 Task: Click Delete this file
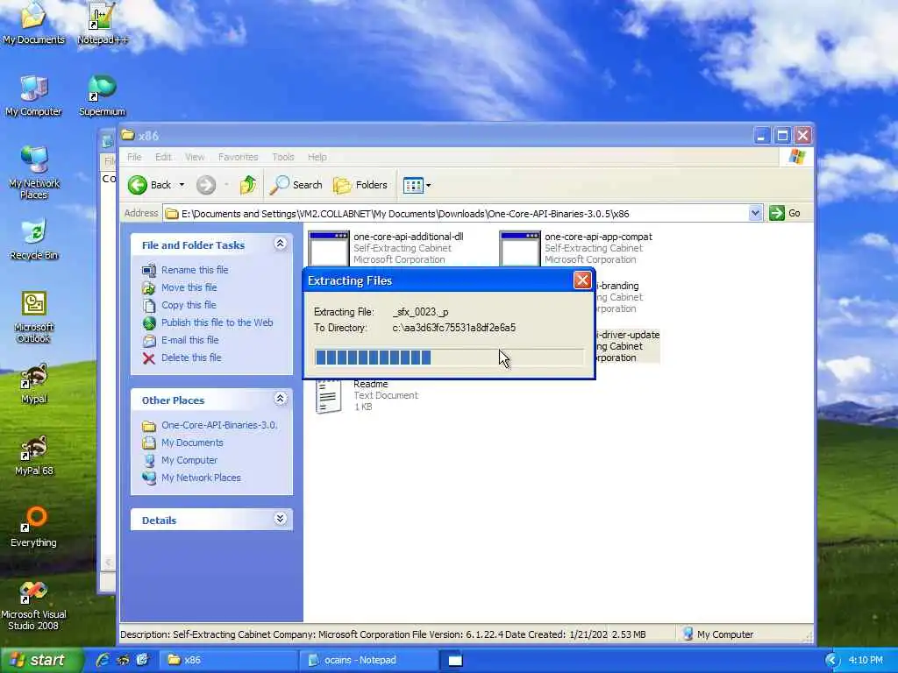click(191, 358)
